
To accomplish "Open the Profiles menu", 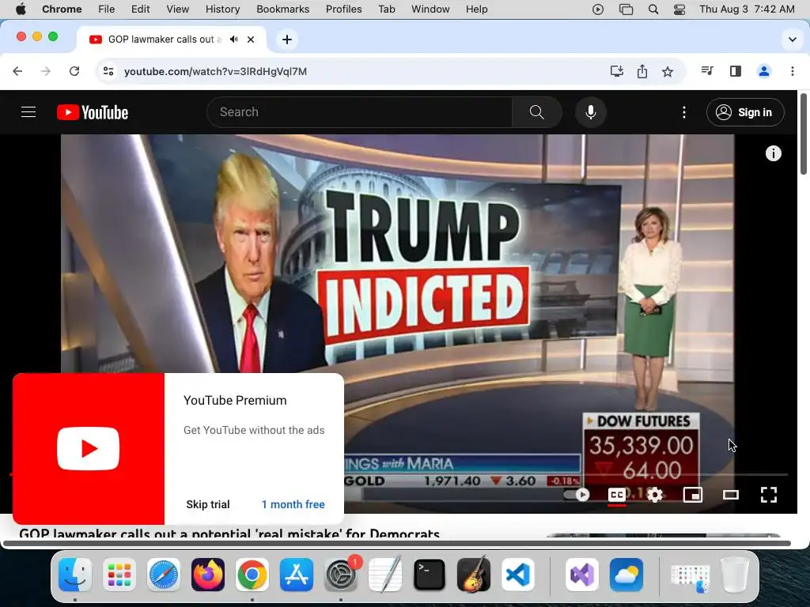I will pos(343,9).
